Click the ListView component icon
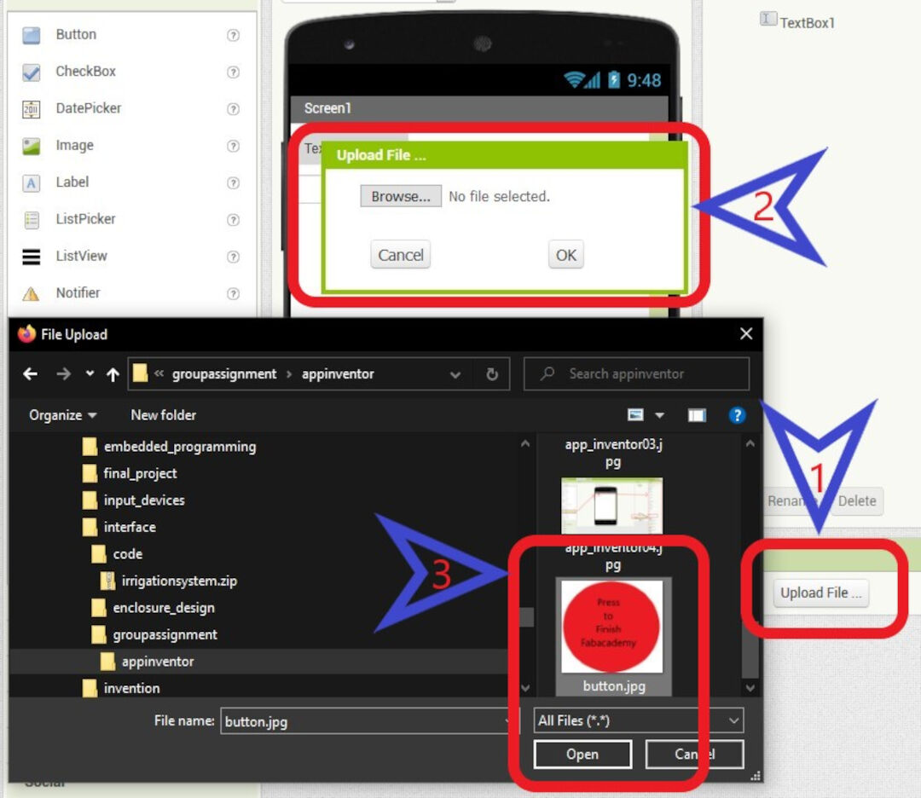 point(30,256)
